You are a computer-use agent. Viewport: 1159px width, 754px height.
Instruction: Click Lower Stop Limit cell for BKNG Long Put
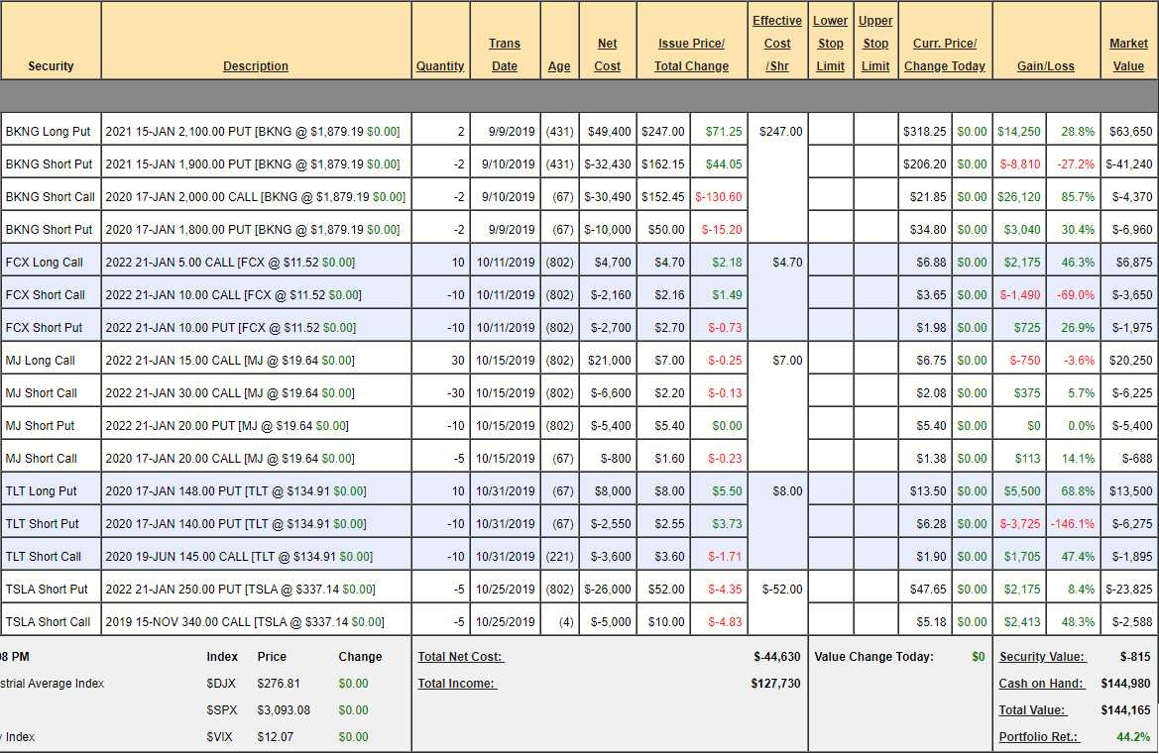tap(830, 131)
